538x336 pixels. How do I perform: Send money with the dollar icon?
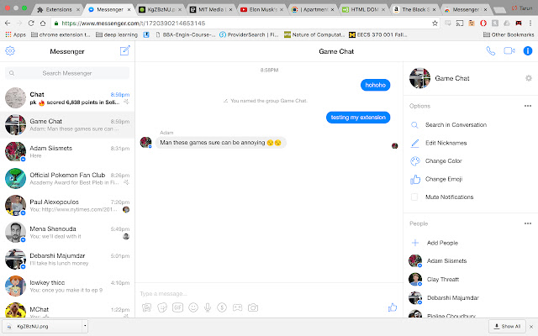coord(222,307)
